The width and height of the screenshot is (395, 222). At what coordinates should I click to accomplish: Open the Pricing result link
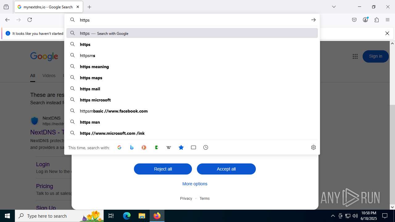pyautogui.click(x=44, y=186)
